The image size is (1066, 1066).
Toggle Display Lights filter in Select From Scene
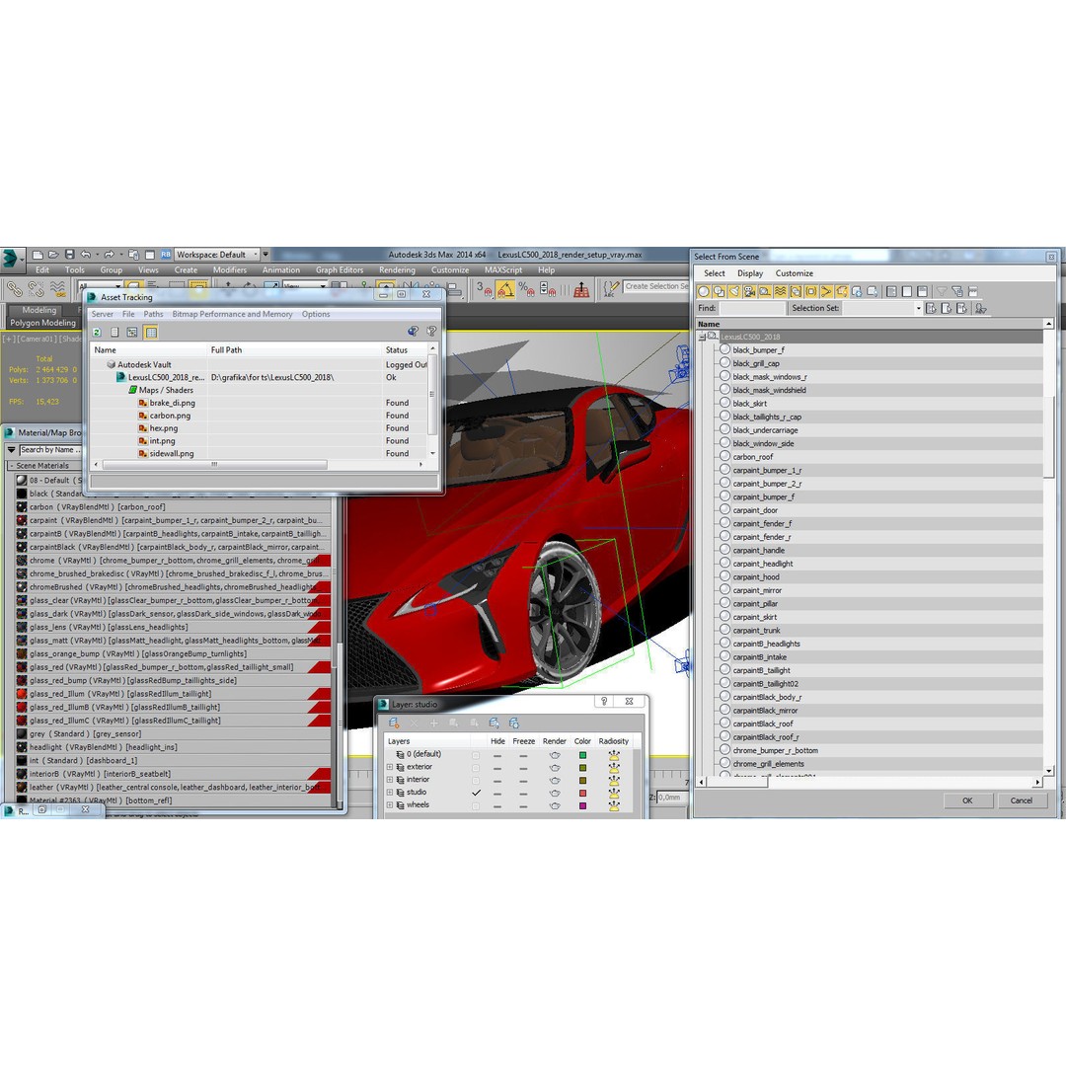point(734,291)
